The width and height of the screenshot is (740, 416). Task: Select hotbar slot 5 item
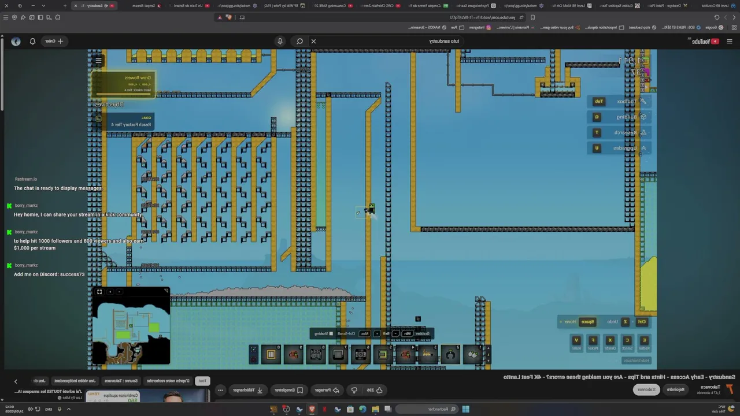coord(383,354)
